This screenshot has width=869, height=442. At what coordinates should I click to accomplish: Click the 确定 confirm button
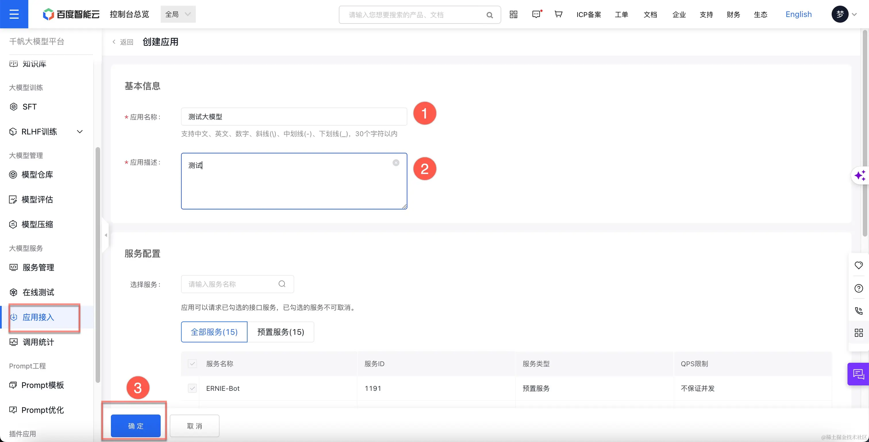coord(136,426)
